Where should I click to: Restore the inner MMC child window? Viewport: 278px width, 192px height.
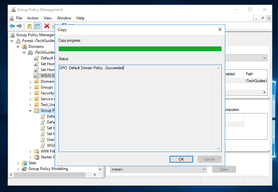262,18
